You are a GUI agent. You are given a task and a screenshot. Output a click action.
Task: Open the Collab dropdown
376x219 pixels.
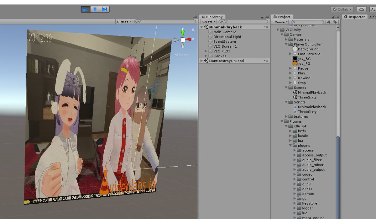coord(342,9)
